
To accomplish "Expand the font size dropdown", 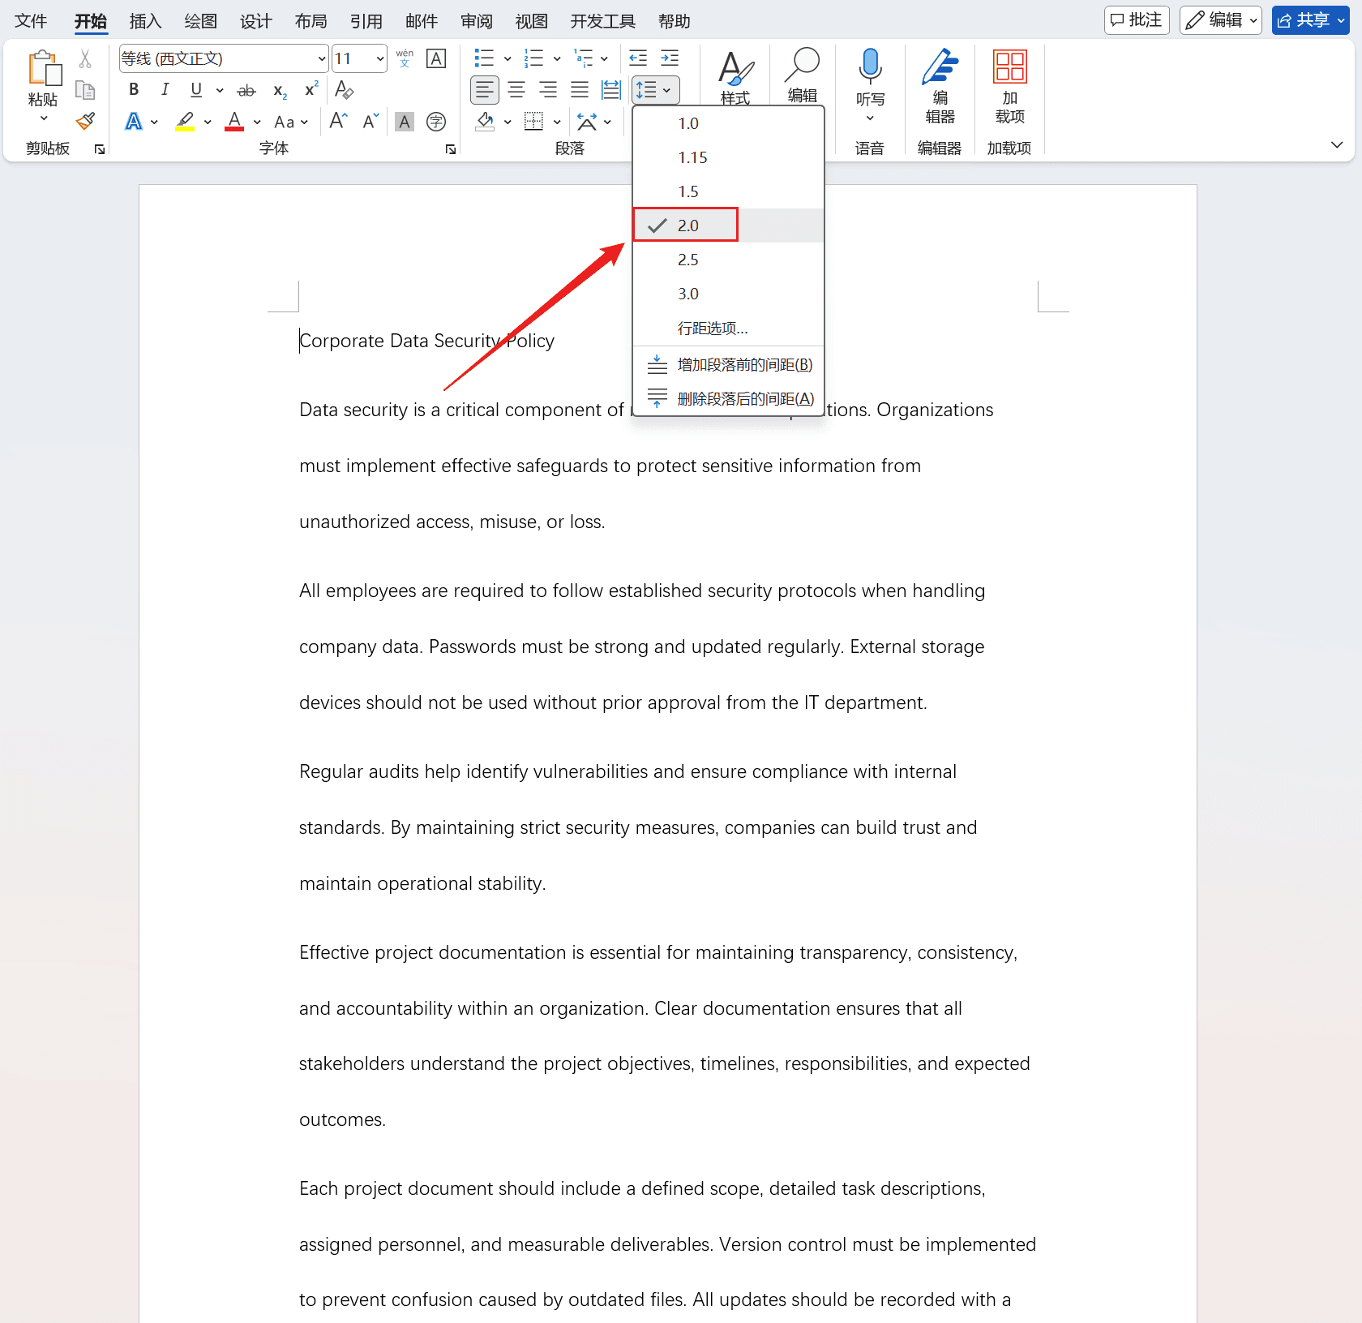I will coord(379,58).
